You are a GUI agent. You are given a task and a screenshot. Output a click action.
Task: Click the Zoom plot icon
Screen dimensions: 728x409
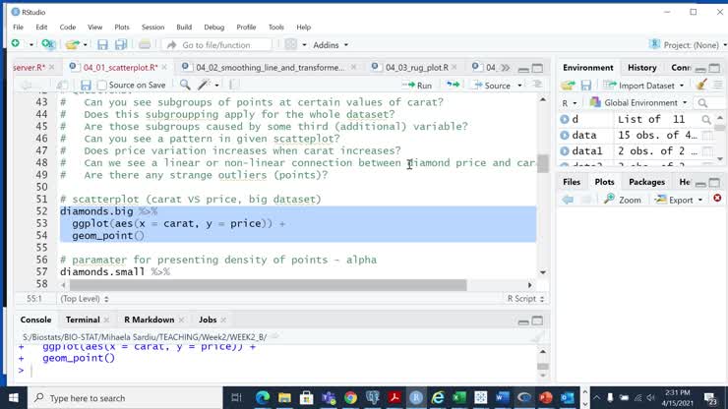pyautogui.click(x=623, y=200)
